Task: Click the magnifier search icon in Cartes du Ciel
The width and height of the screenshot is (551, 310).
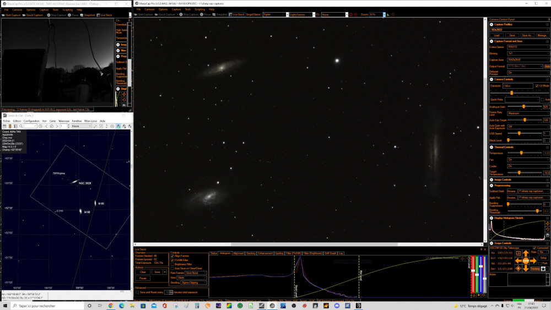Action: (21, 126)
